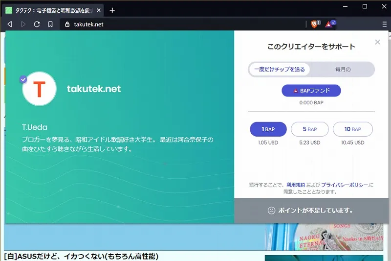This screenshot has width=391, height=261.
Task: Open a new browser tab
Action: click(112, 10)
